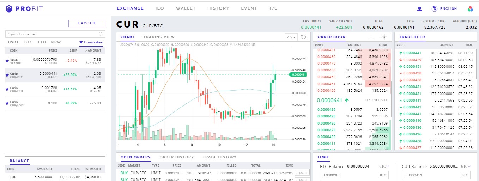The height and width of the screenshot is (181, 479).
Task: Click the LAYOUT button
Action: (87, 23)
